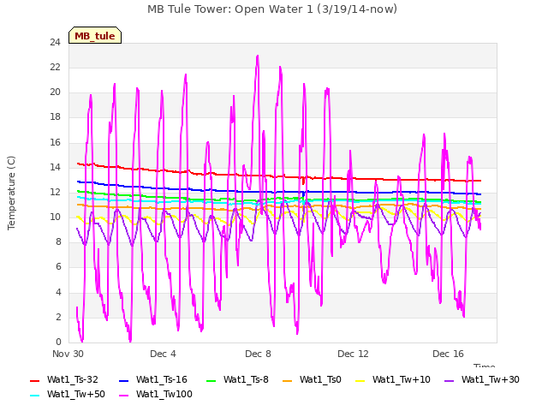Select the Wat1_Ts-32 legend label
Viewport: 548px width, 411px height.
click(73, 380)
